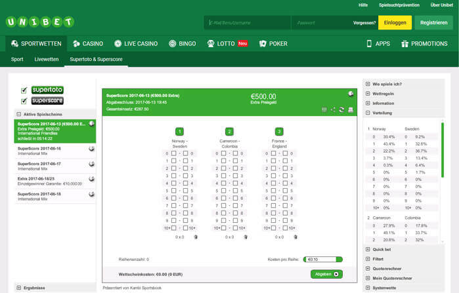Tick Norway score 5 checkbox
This screenshot has height=293, width=459.
pyautogui.click(x=174, y=191)
